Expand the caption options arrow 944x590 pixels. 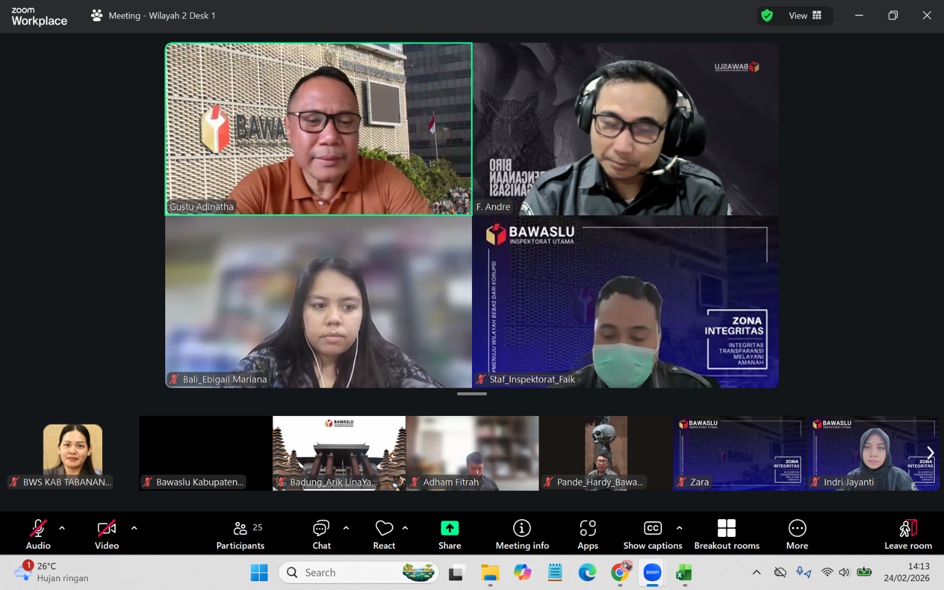click(x=679, y=528)
